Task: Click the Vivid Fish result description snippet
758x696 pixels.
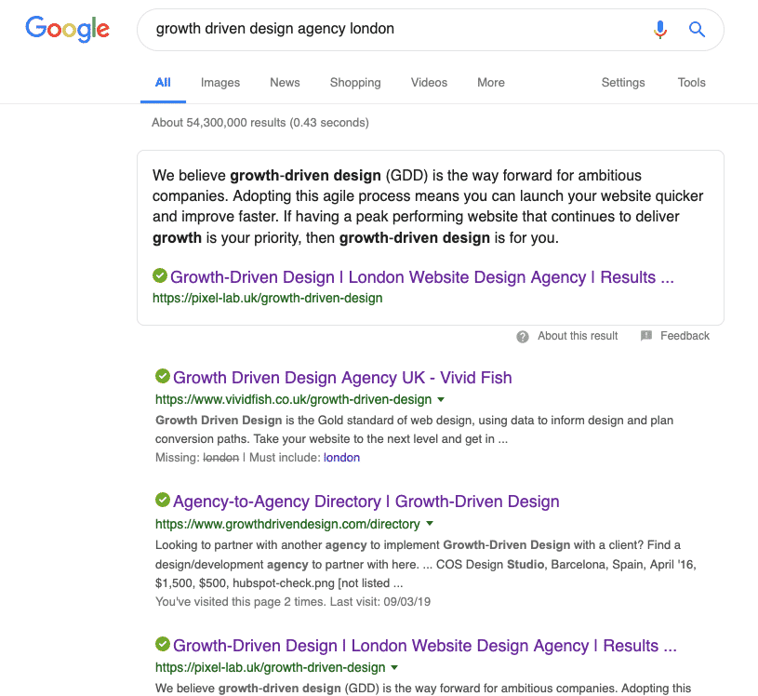Action: [x=414, y=430]
